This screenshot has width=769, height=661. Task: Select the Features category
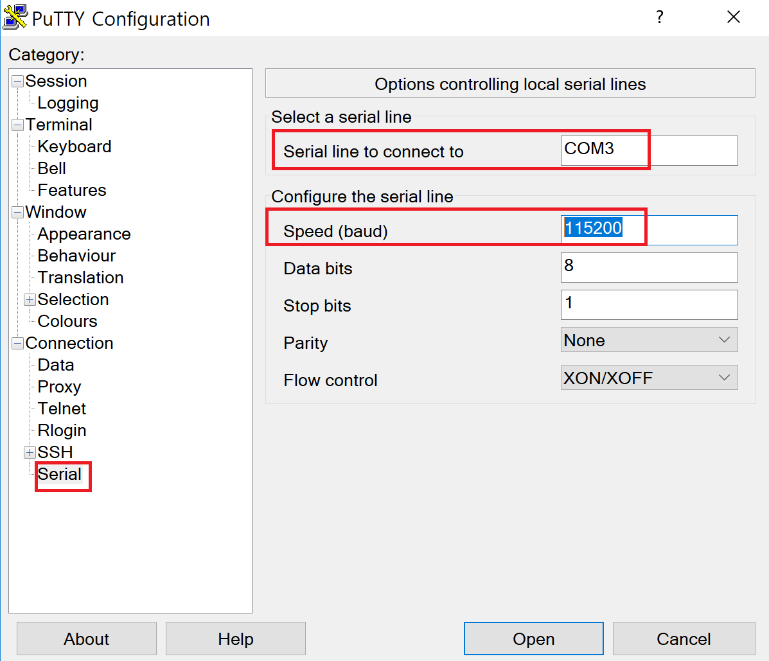coord(71,190)
